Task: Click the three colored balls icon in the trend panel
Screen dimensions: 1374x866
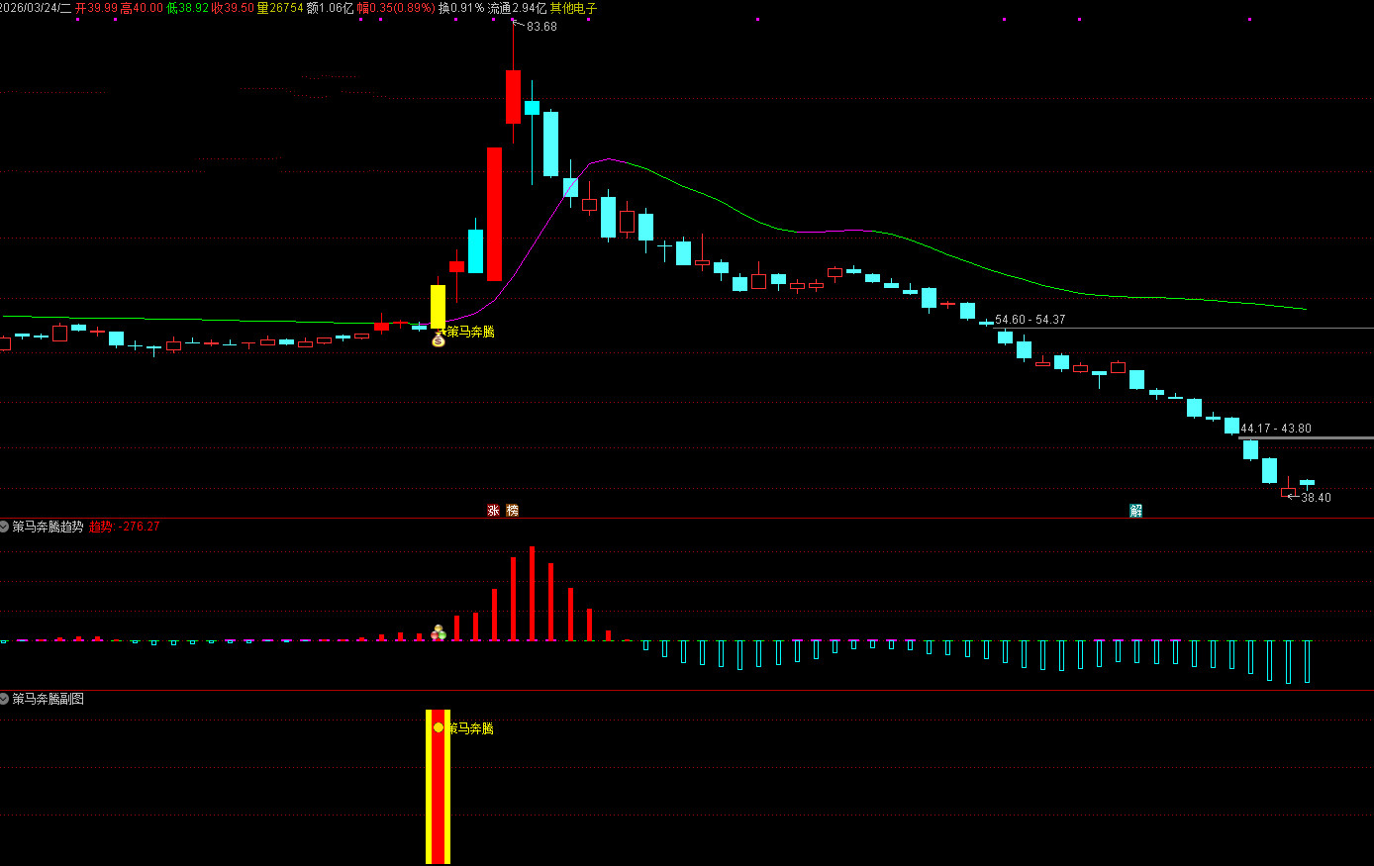Action: tap(439, 632)
